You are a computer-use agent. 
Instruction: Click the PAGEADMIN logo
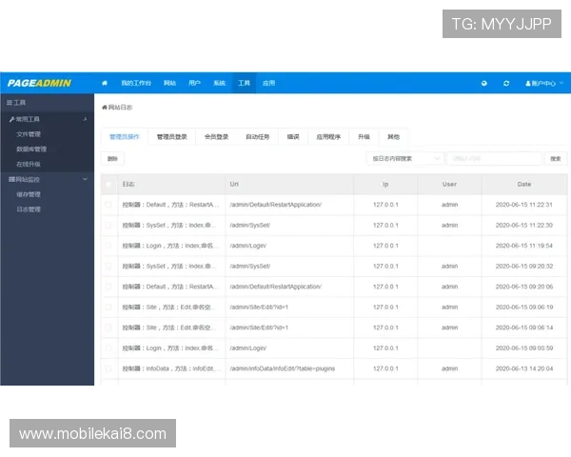pyautogui.click(x=40, y=83)
